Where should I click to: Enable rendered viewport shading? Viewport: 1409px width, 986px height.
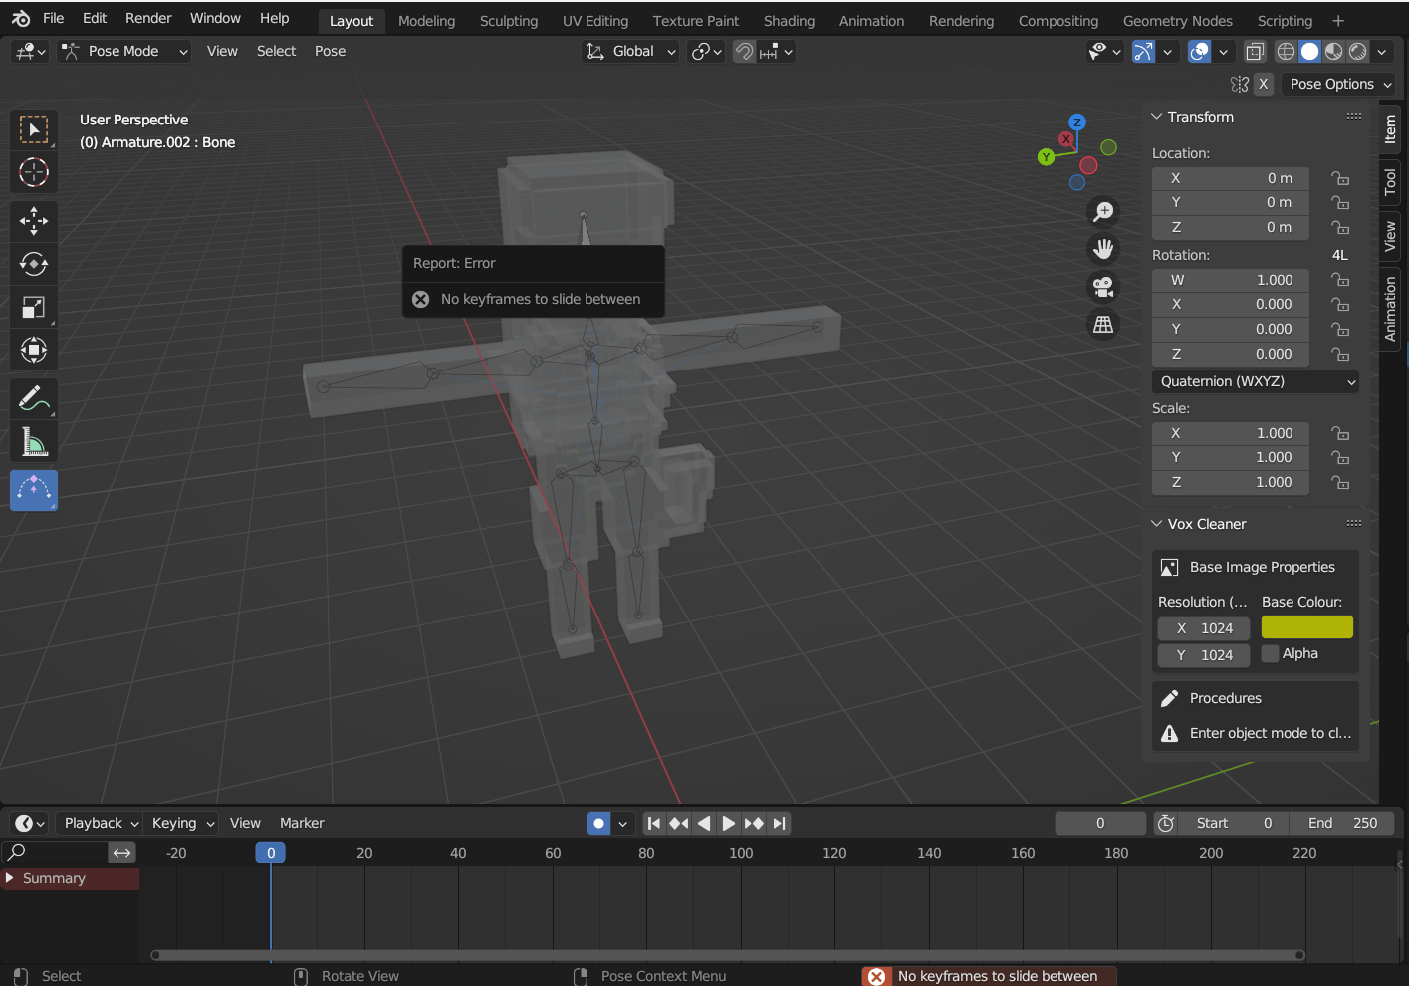[1358, 51]
